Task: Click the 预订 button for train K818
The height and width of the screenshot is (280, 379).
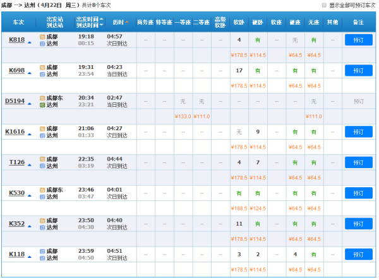Action: (359, 40)
